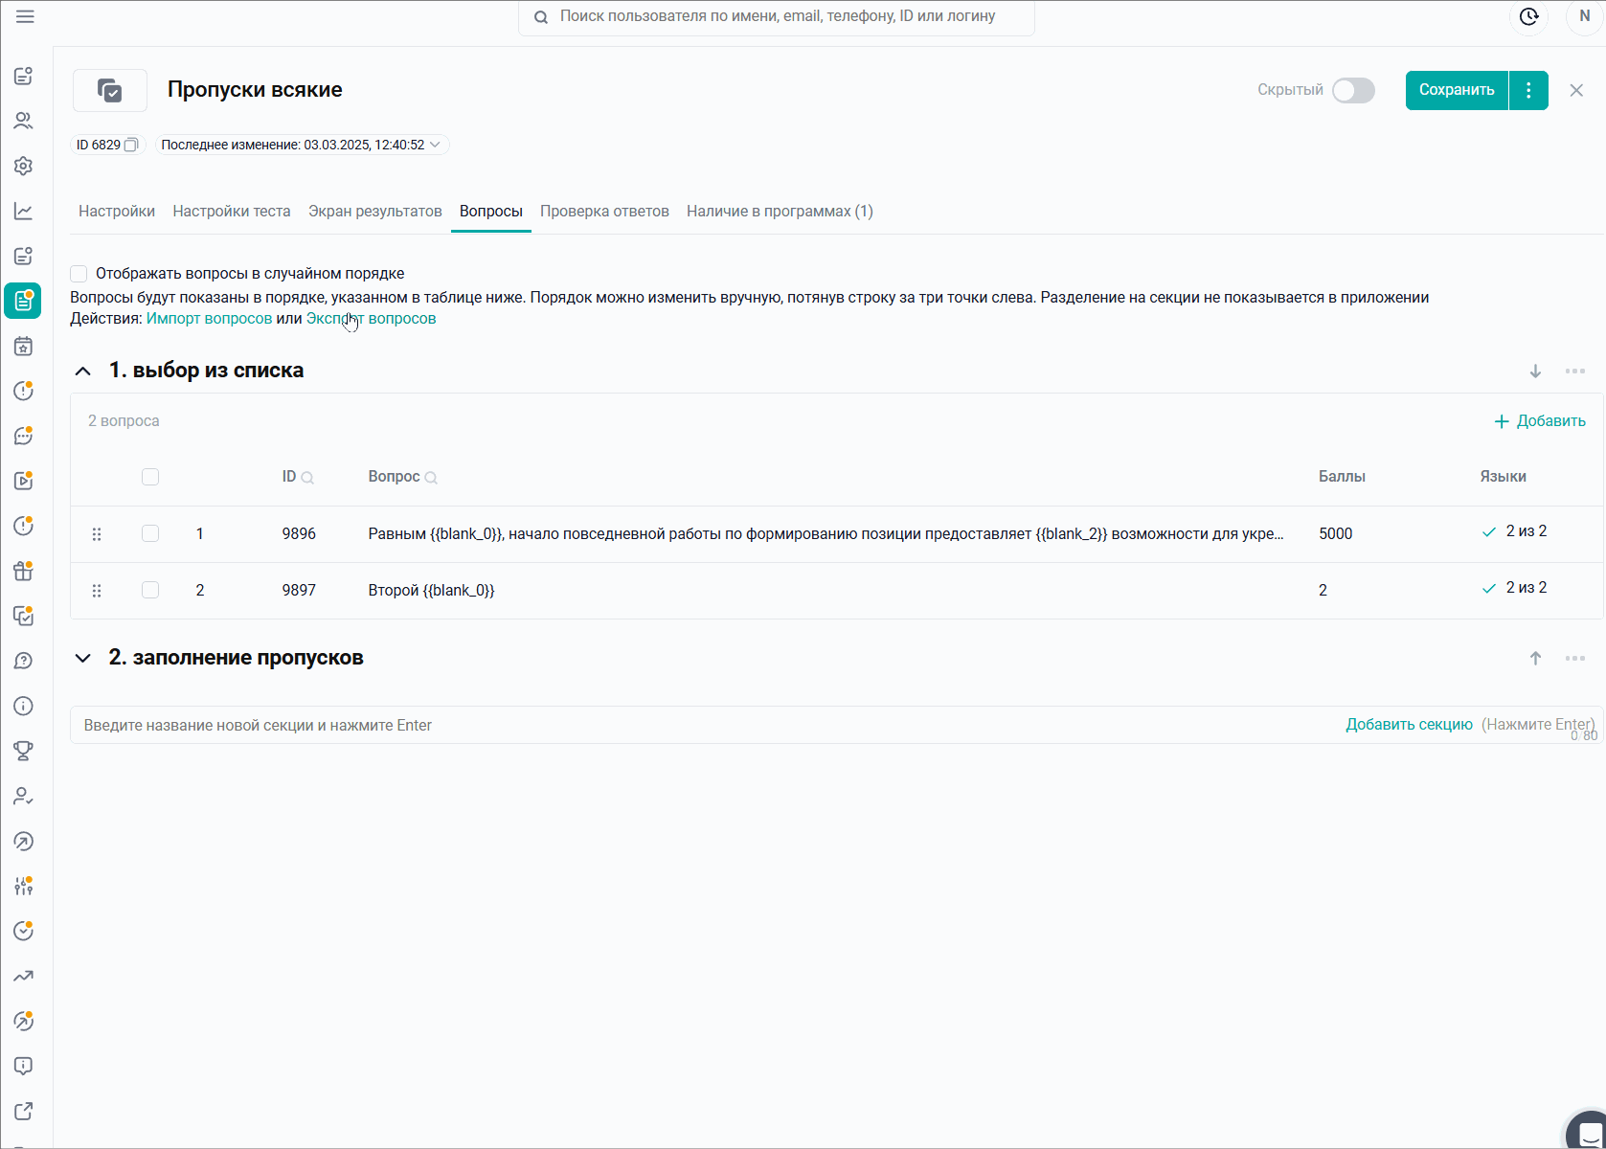Viewport: 1606px width, 1149px height.
Task: Open the info circle sidebar icon
Action: coord(24,706)
